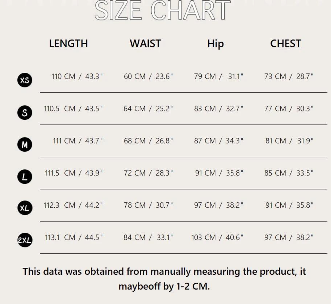331x304 pixels.
Task: Click the LENGTH column header
Action: point(68,44)
